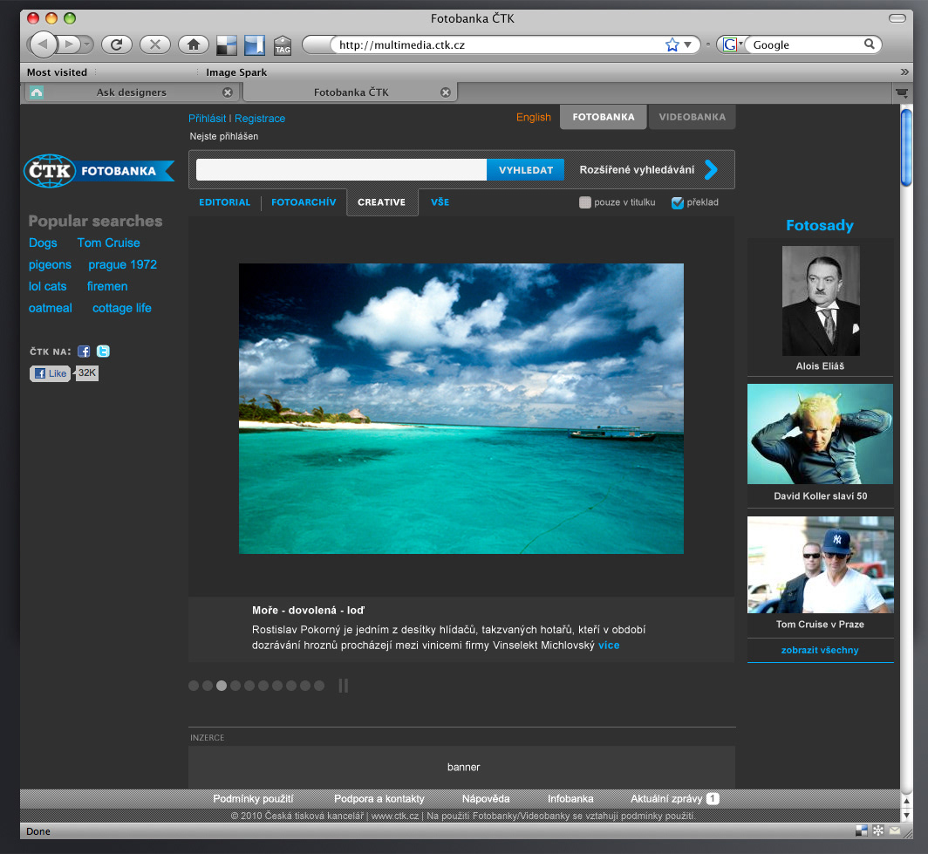The image size is (928, 854).
Task: Open the navigation history dropdown arrow
Action: [x=87, y=44]
